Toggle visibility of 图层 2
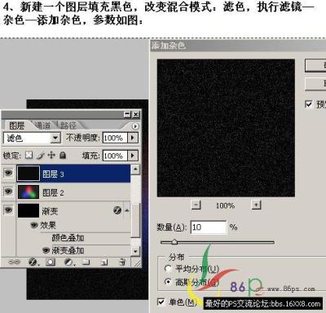 coord(8,192)
